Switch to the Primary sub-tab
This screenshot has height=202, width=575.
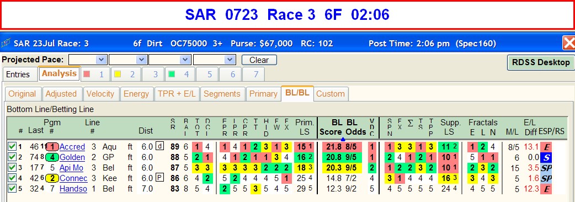click(263, 94)
